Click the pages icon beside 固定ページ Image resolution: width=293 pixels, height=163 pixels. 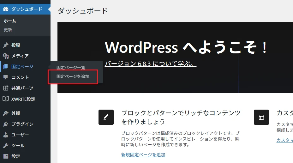(6, 67)
